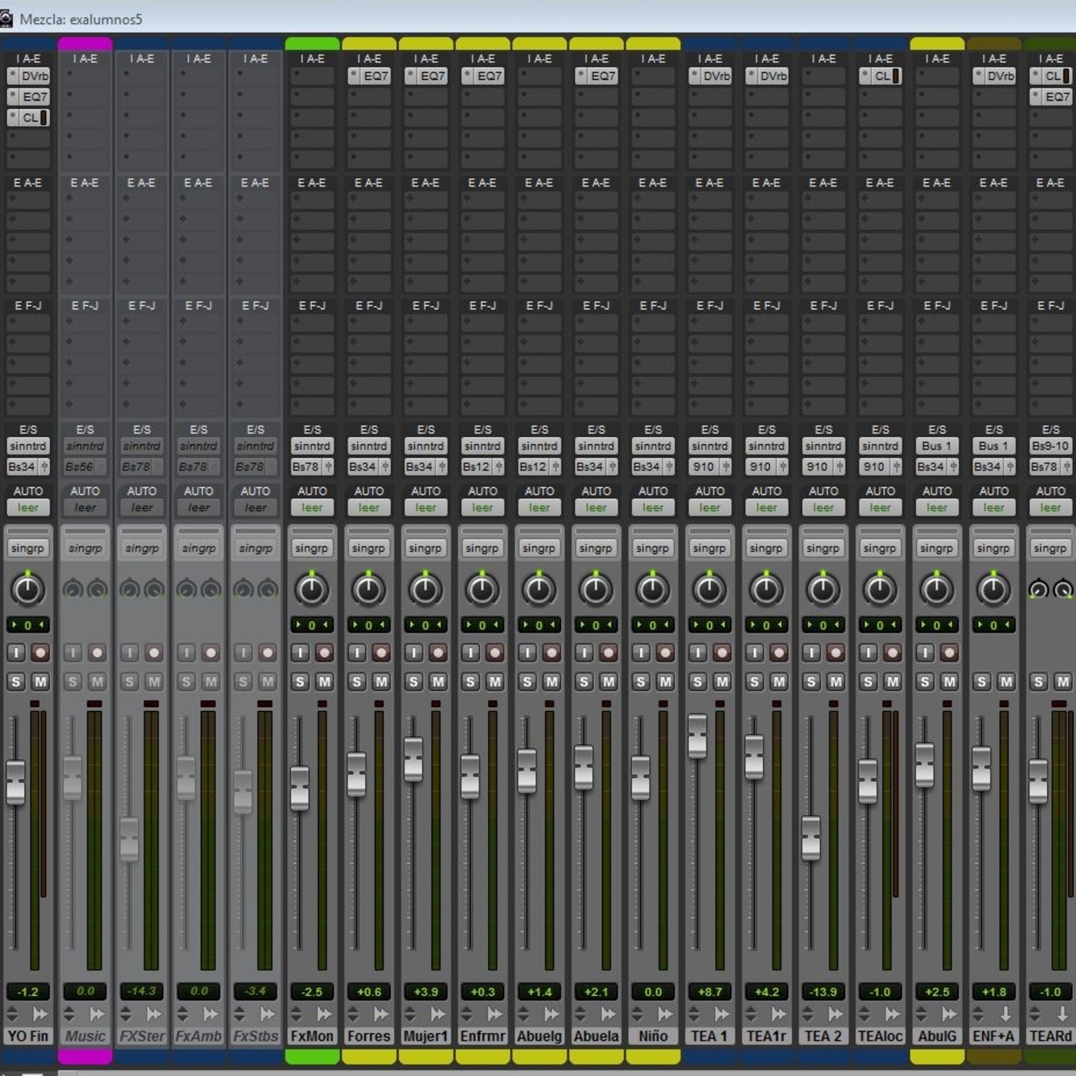Record-arm the Niño track
The image size is (1076, 1076).
[x=666, y=653]
